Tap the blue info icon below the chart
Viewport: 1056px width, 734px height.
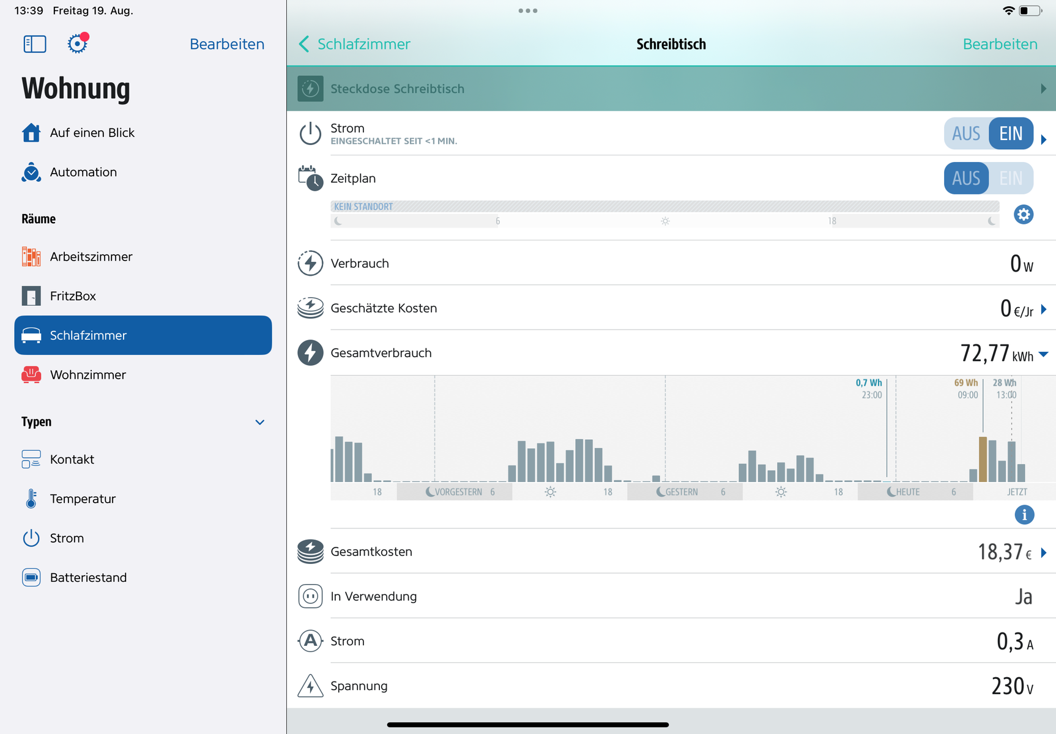(x=1024, y=515)
